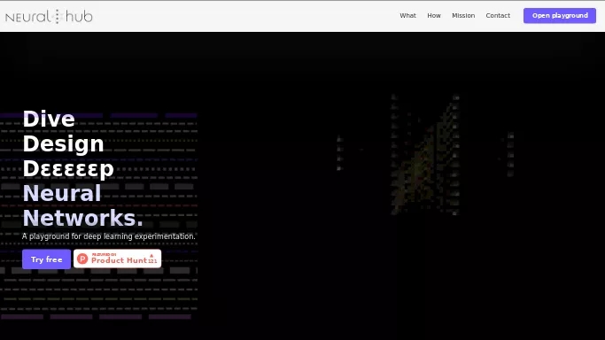The height and width of the screenshot is (340, 605).
Task: Click the 'Networks.' heading word
Action: (x=83, y=218)
